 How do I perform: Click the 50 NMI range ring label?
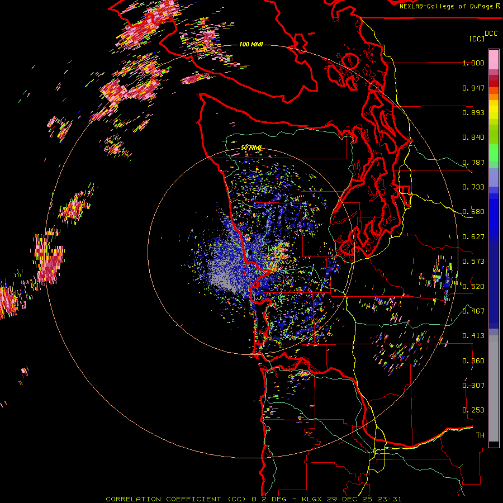click(251, 148)
